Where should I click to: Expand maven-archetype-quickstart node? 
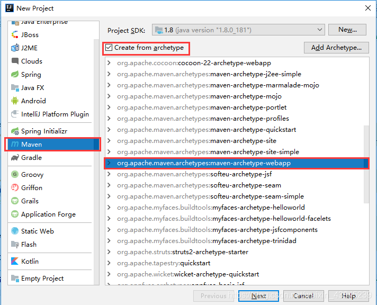(109, 129)
